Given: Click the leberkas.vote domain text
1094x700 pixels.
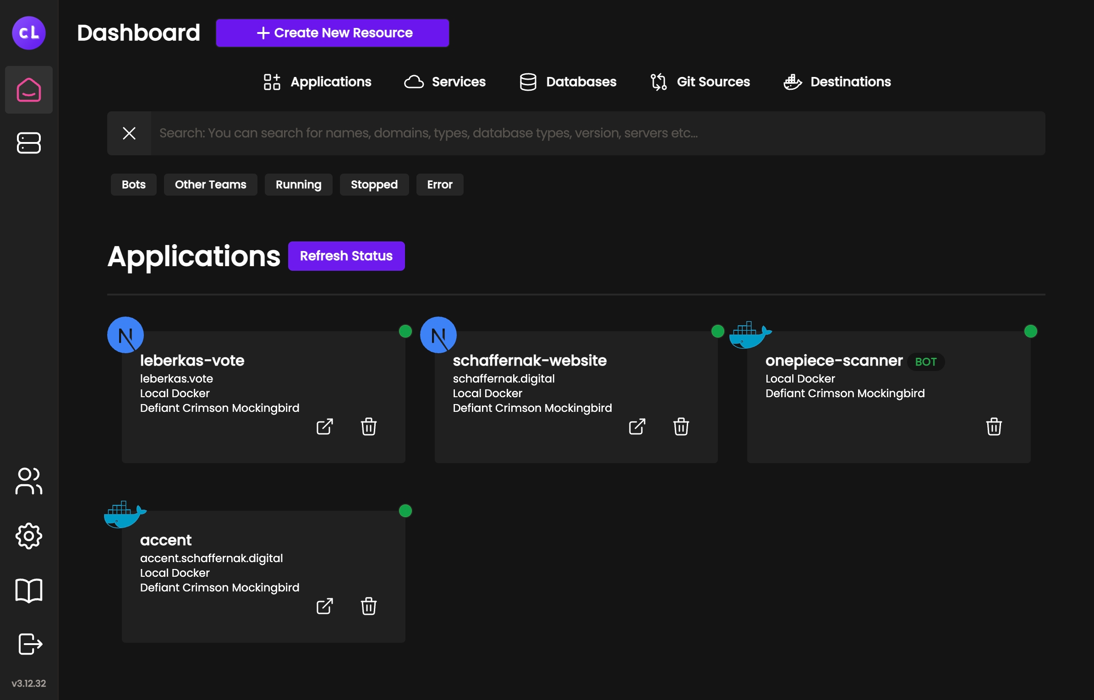Looking at the screenshot, I should pyautogui.click(x=177, y=379).
